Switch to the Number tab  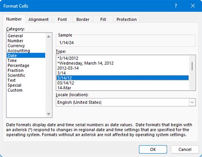(14, 19)
